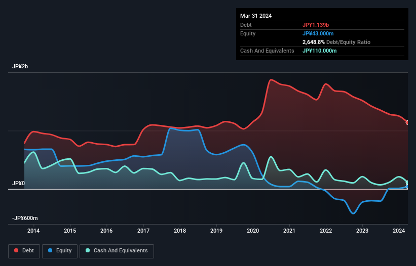416x266 pixels.
Task: Click the 2016 x-axis label
Action: (106, 231)
